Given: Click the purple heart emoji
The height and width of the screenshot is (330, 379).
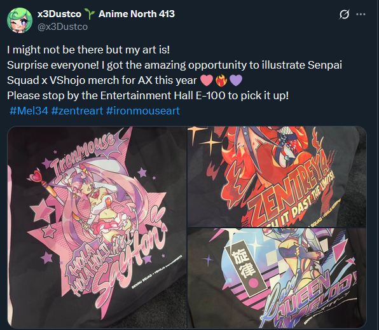Looking at the screenshot, I should point(236,80).
